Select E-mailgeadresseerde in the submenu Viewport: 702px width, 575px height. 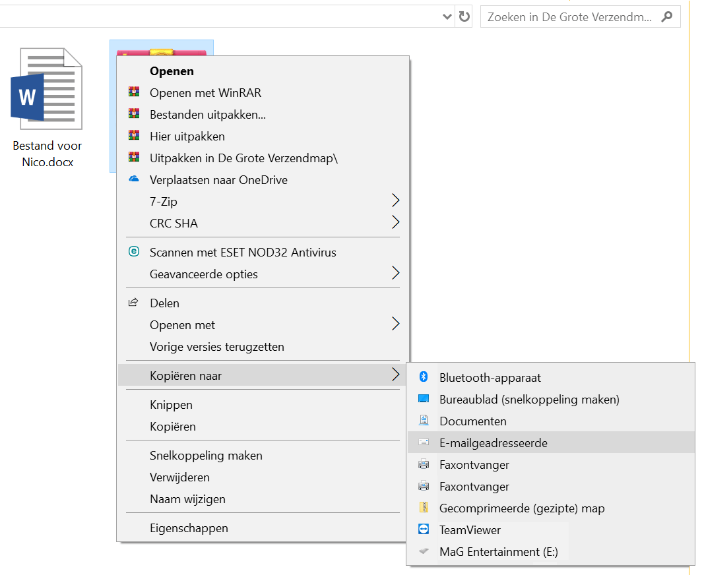click(x=494, y=443)
